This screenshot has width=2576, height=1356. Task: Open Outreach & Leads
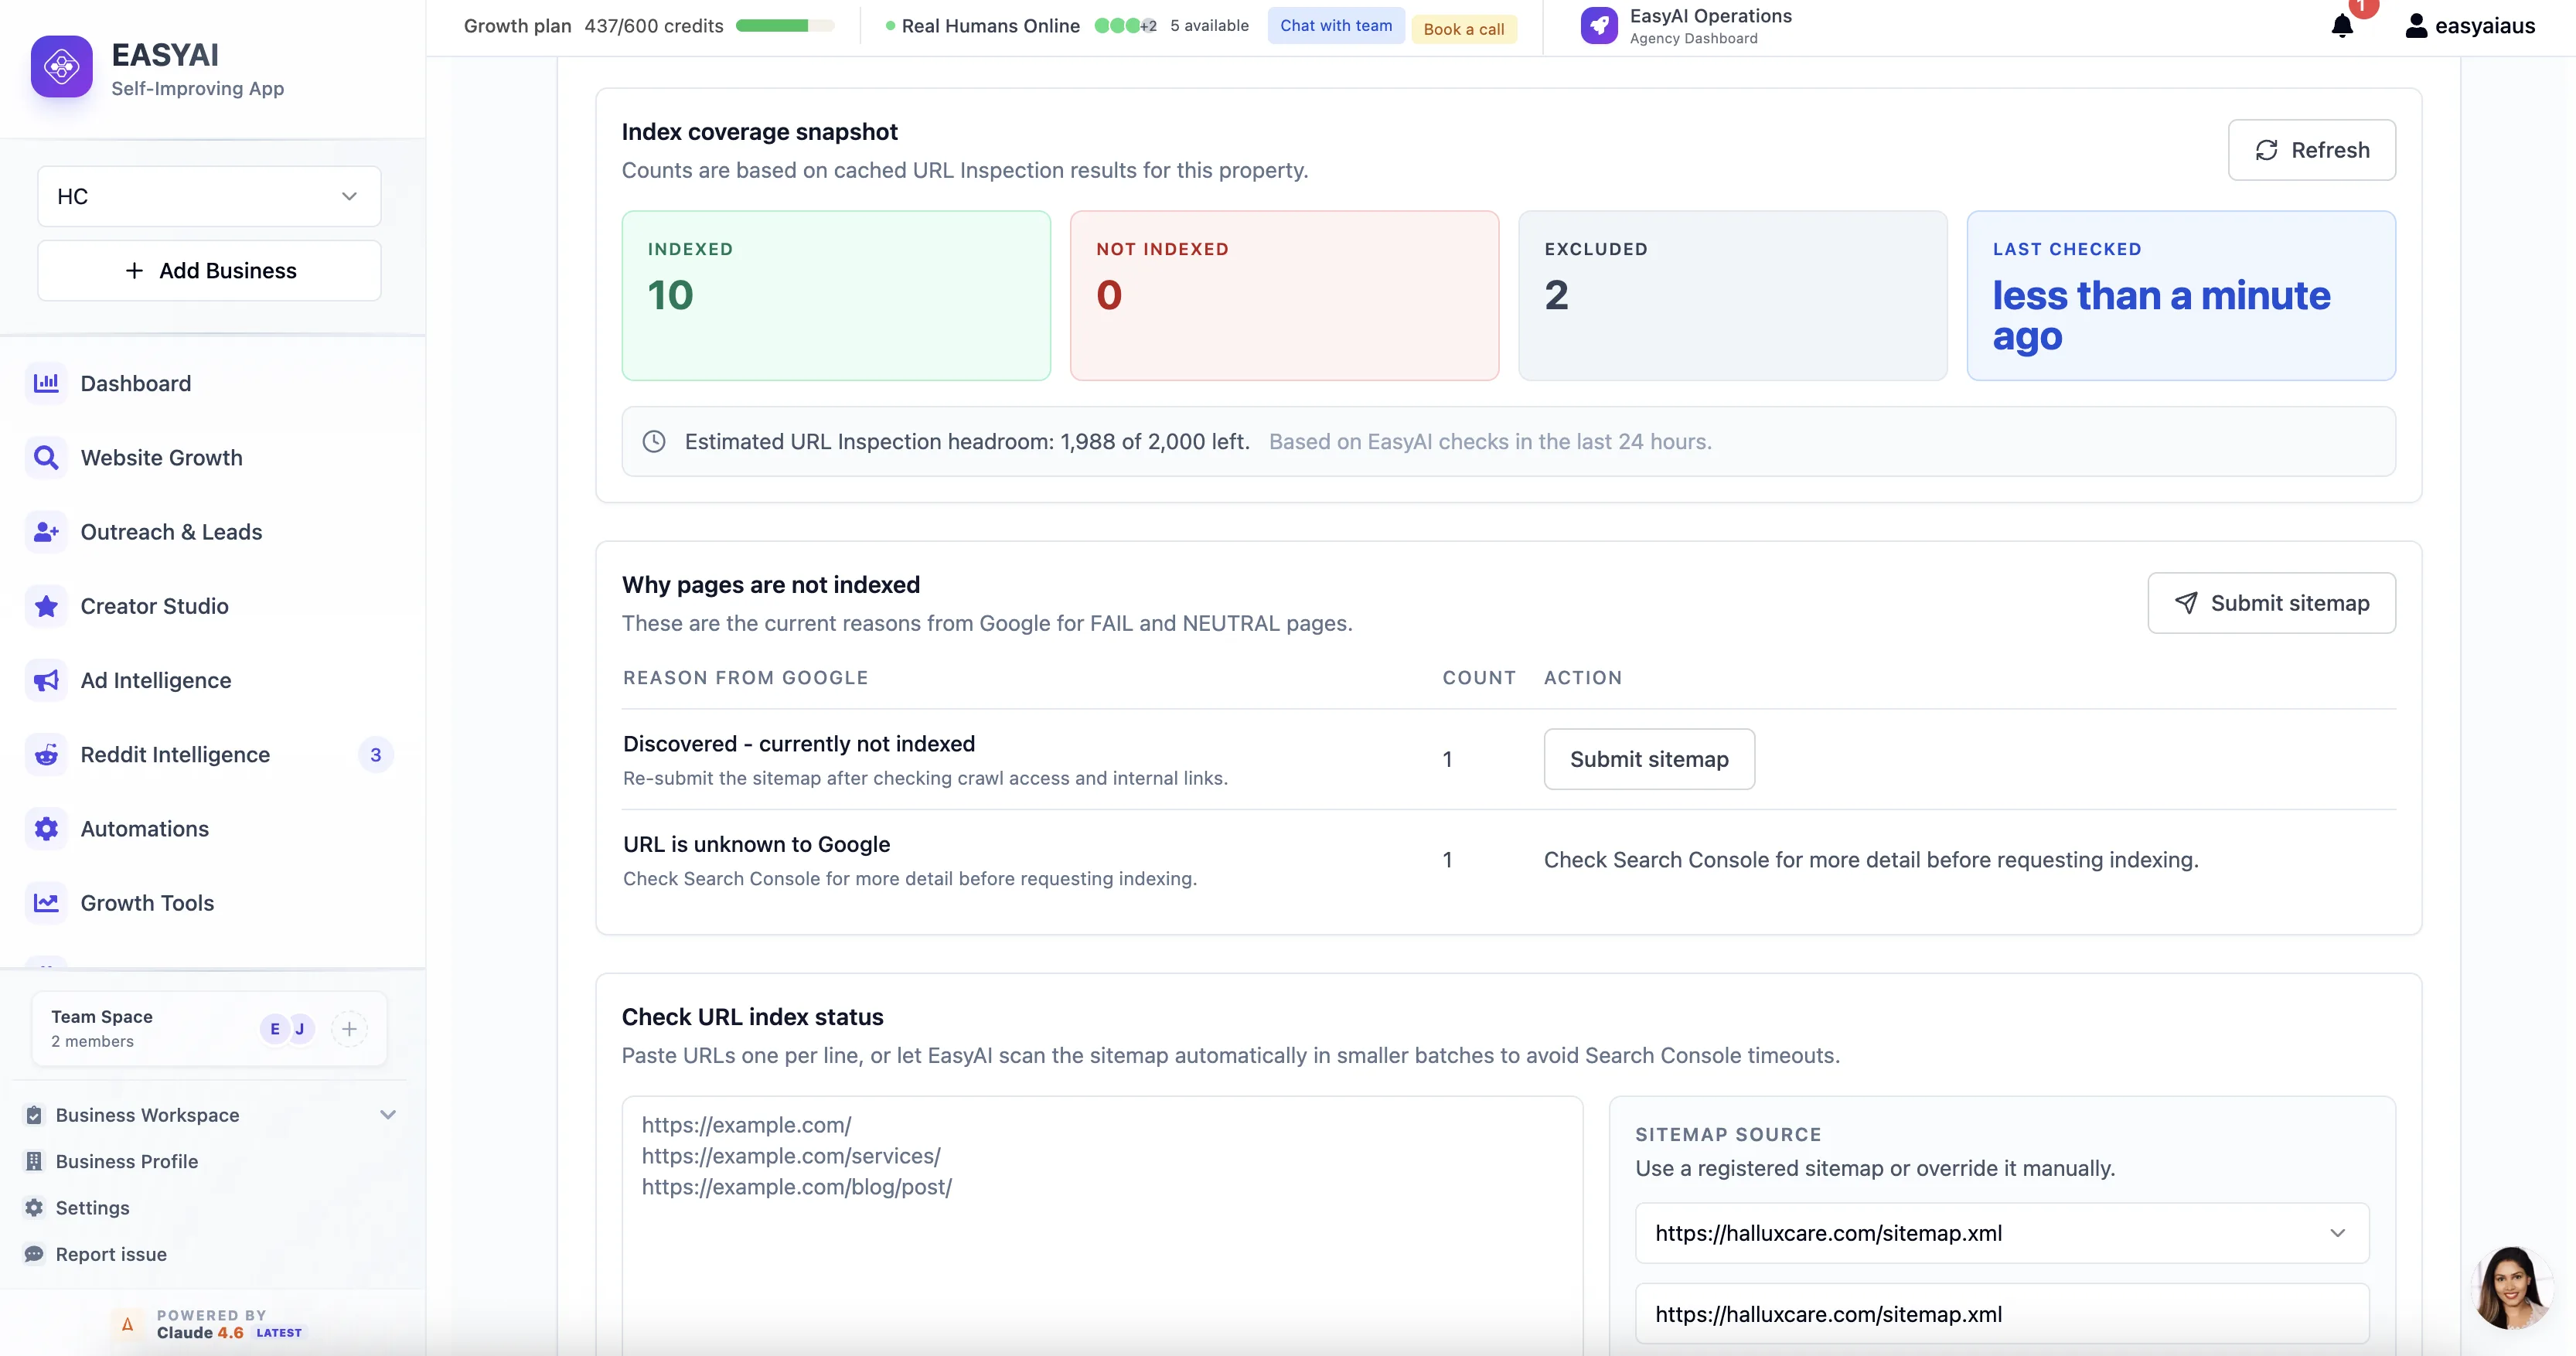point(171,531)
